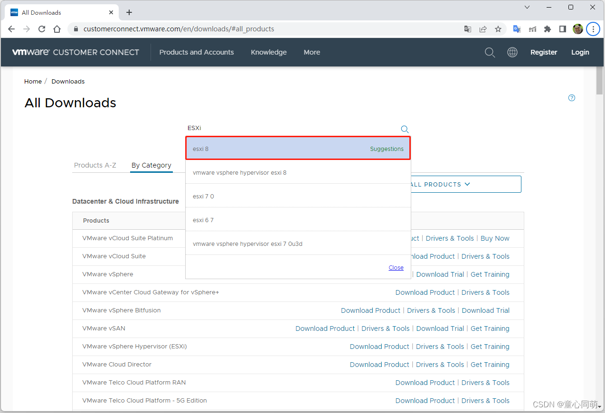Click the Login button
605x413 pixels.
[580, 52]
